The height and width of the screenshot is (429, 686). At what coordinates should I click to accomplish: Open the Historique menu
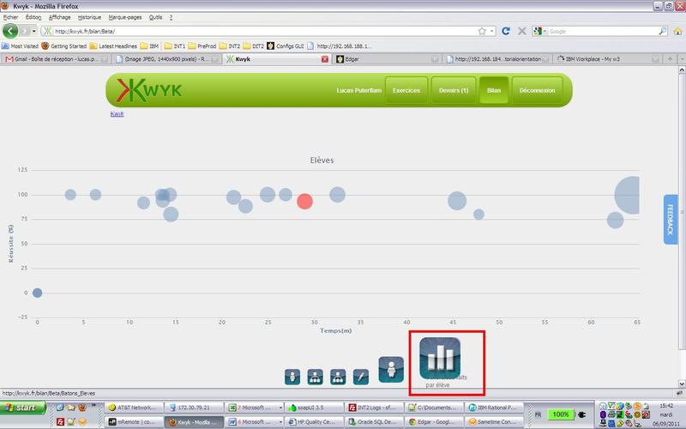tap(89, 17)
